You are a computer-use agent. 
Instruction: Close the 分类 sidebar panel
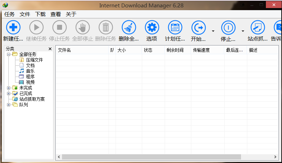click(50, 49)
